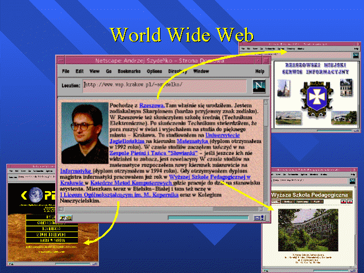This screenshot has width=364, height=273.
Task: Click the progress bar in Rzeszów window status bar
Action: click(x=335, y=131)
